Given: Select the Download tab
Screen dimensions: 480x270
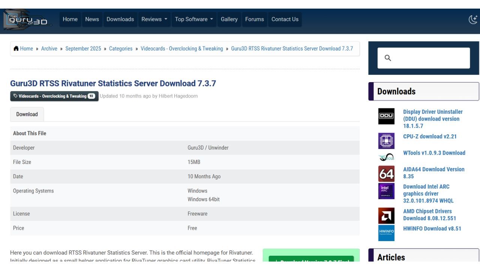Looking at the screenshot, I should tap(27, 114).
